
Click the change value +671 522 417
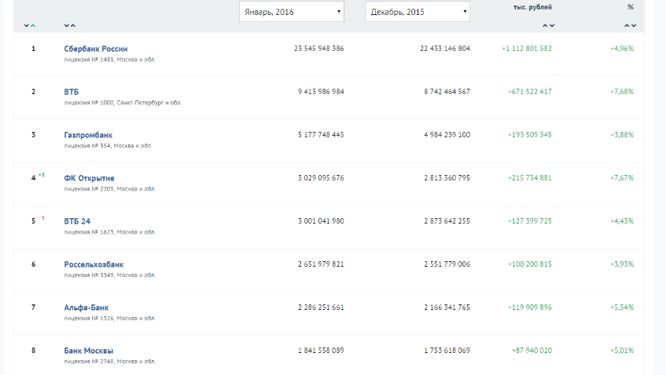point(530,92)
